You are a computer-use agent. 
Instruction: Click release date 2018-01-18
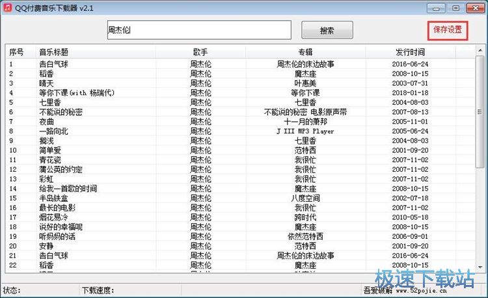[x=410, y=92]
